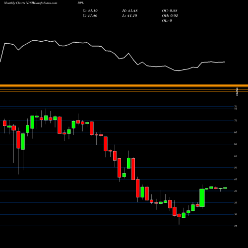Click the 65 price axis label
The image size is (248, 248).
click(236, 132)
